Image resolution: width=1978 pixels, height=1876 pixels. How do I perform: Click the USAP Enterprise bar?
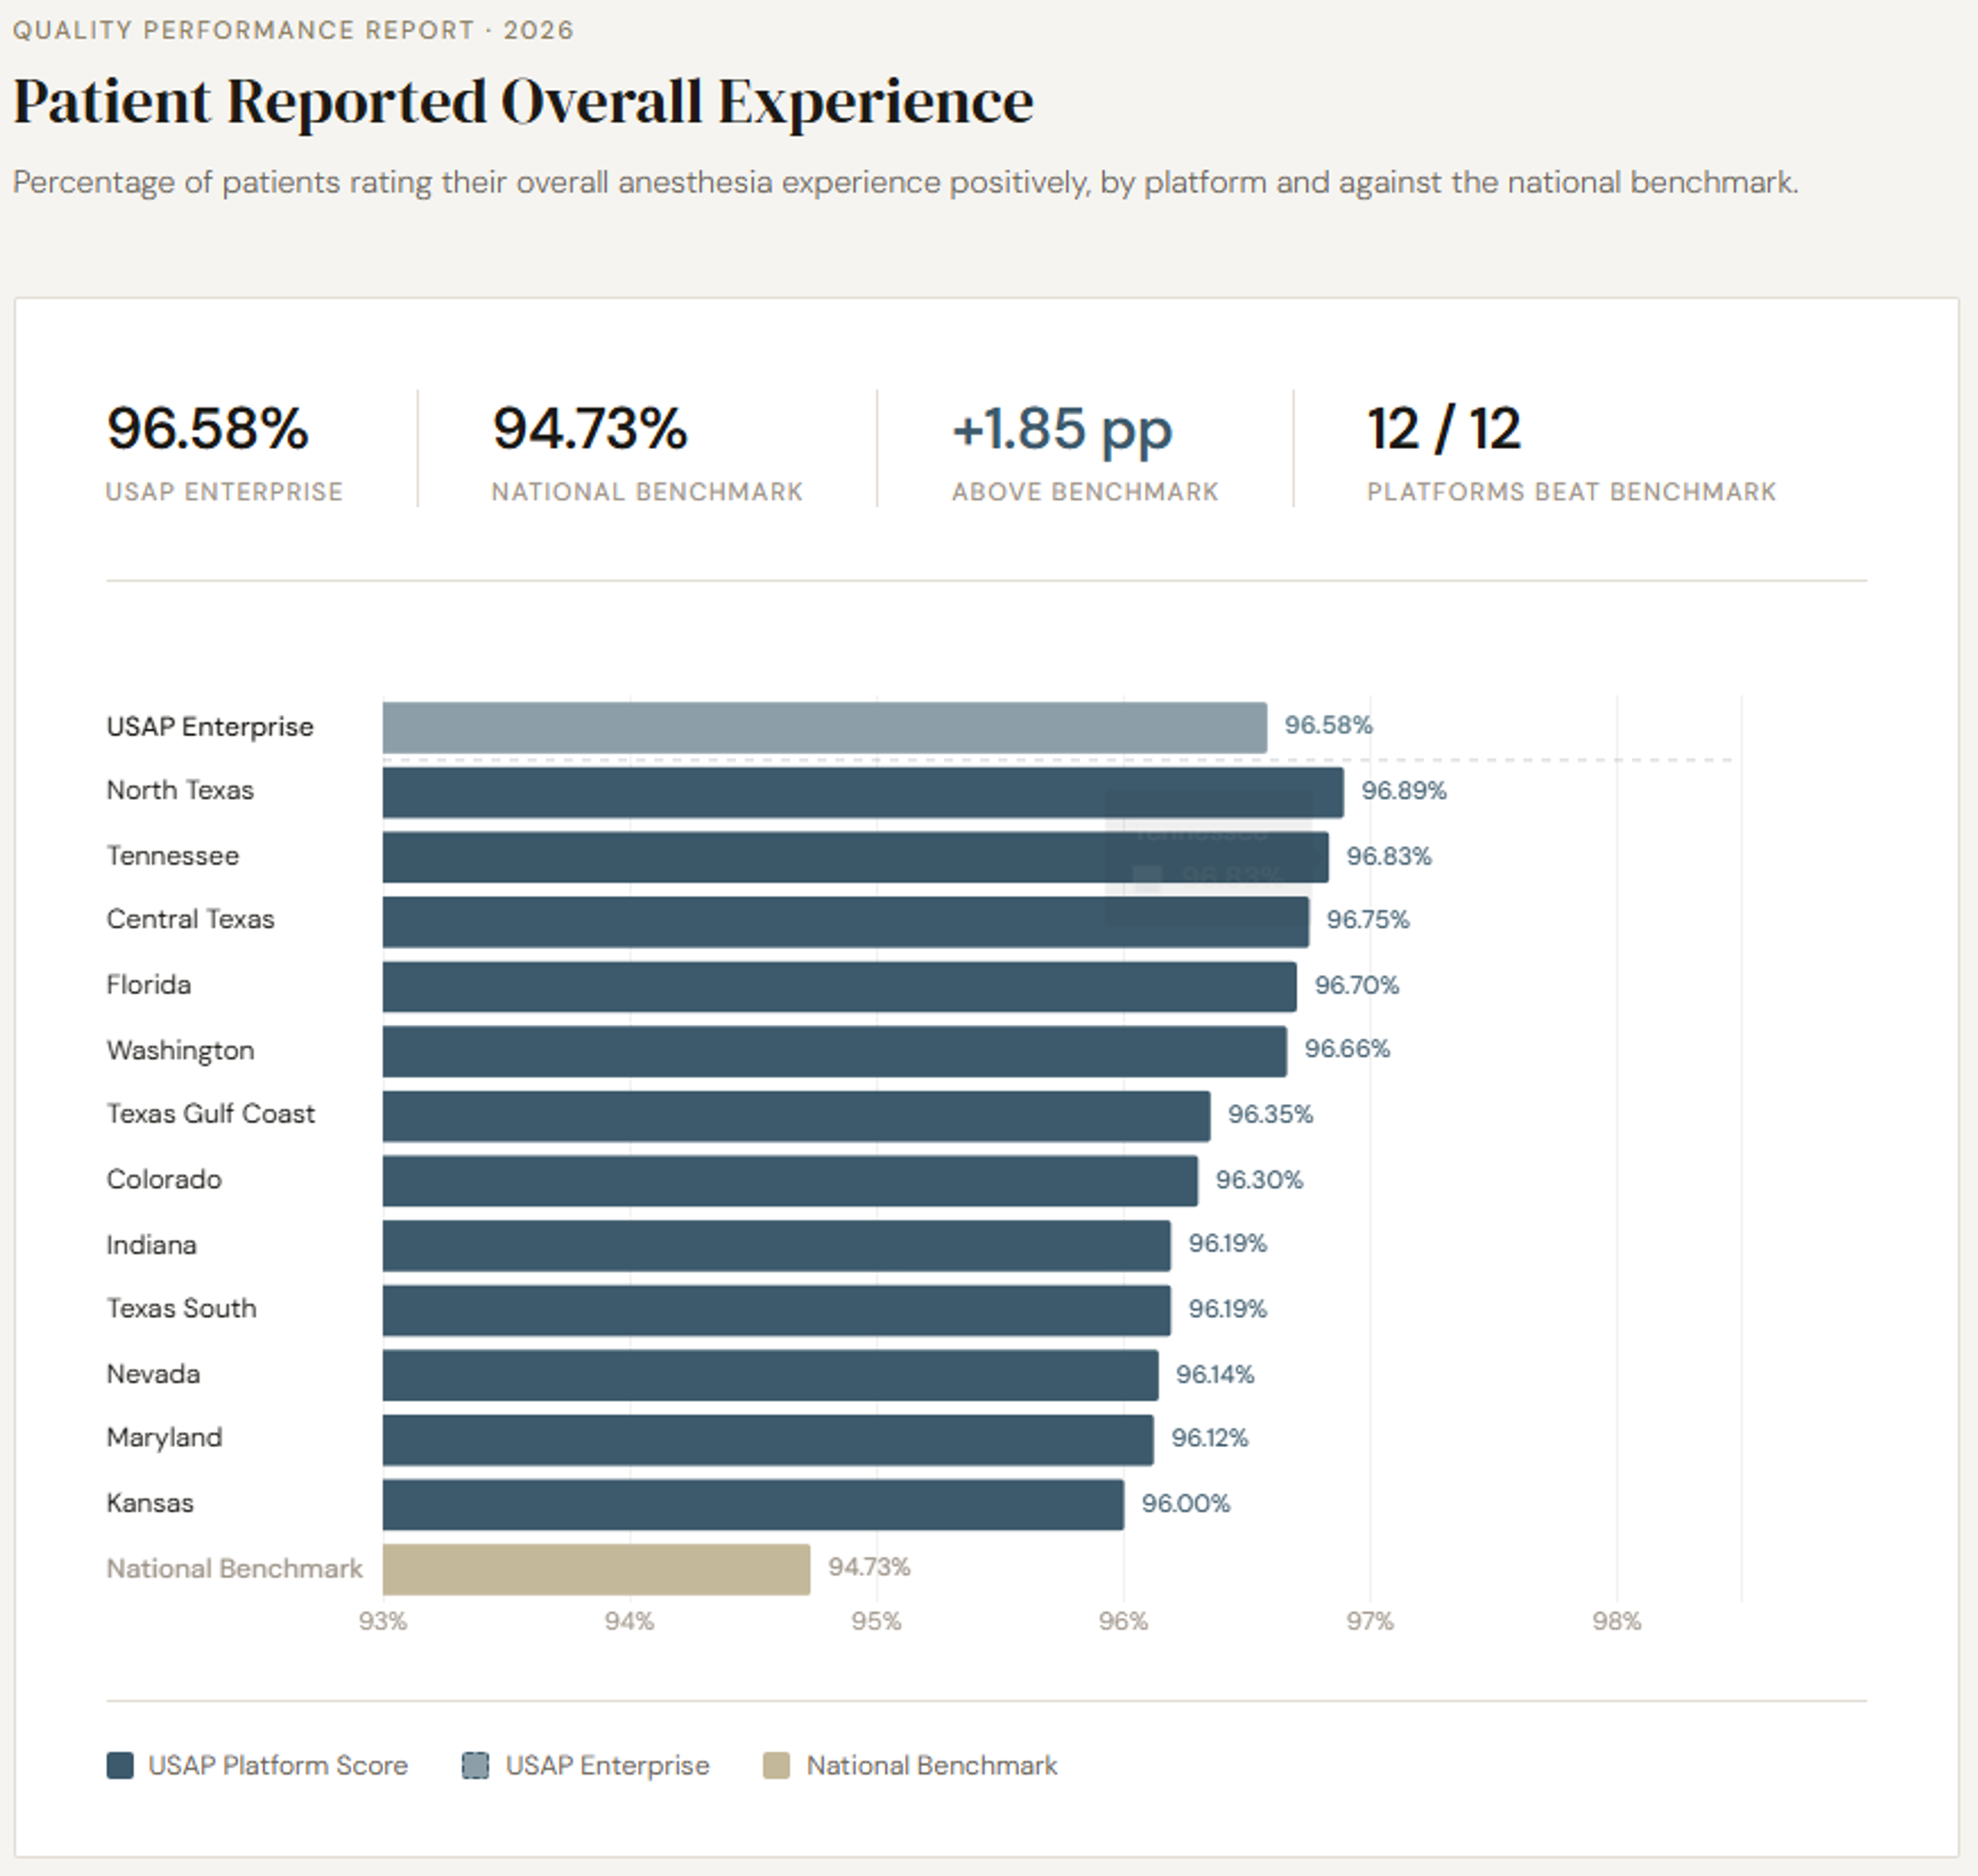tap(825, 727)
